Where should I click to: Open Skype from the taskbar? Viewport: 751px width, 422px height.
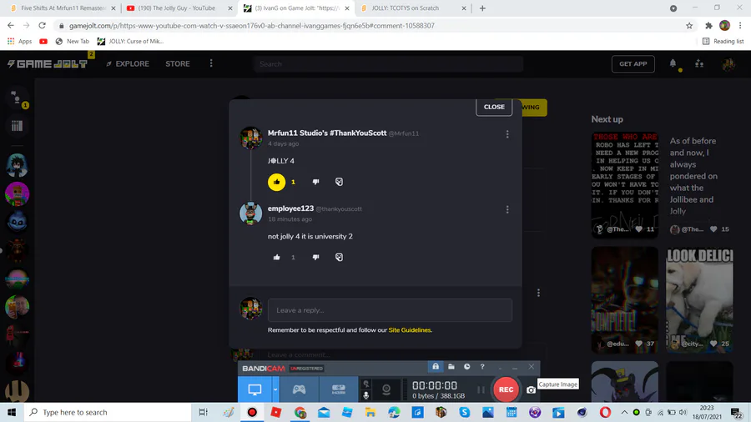[464, 412]
